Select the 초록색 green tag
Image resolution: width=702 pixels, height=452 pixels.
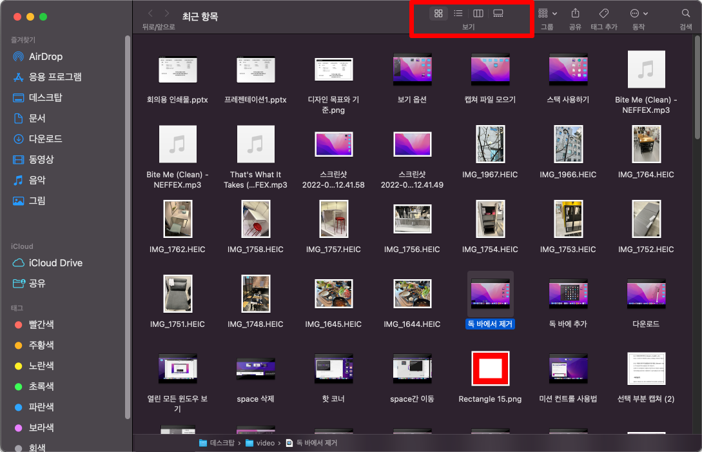[x=34, y=387]
